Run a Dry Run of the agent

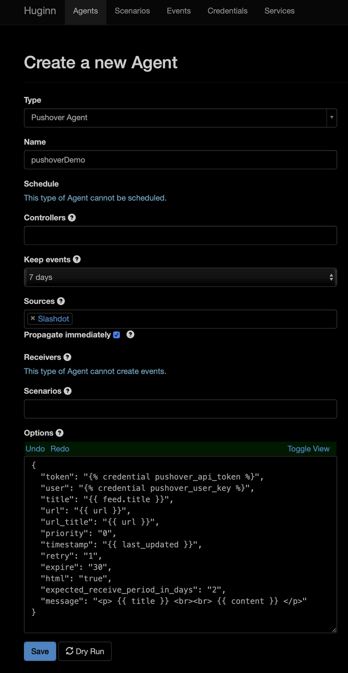click(85, 651)
